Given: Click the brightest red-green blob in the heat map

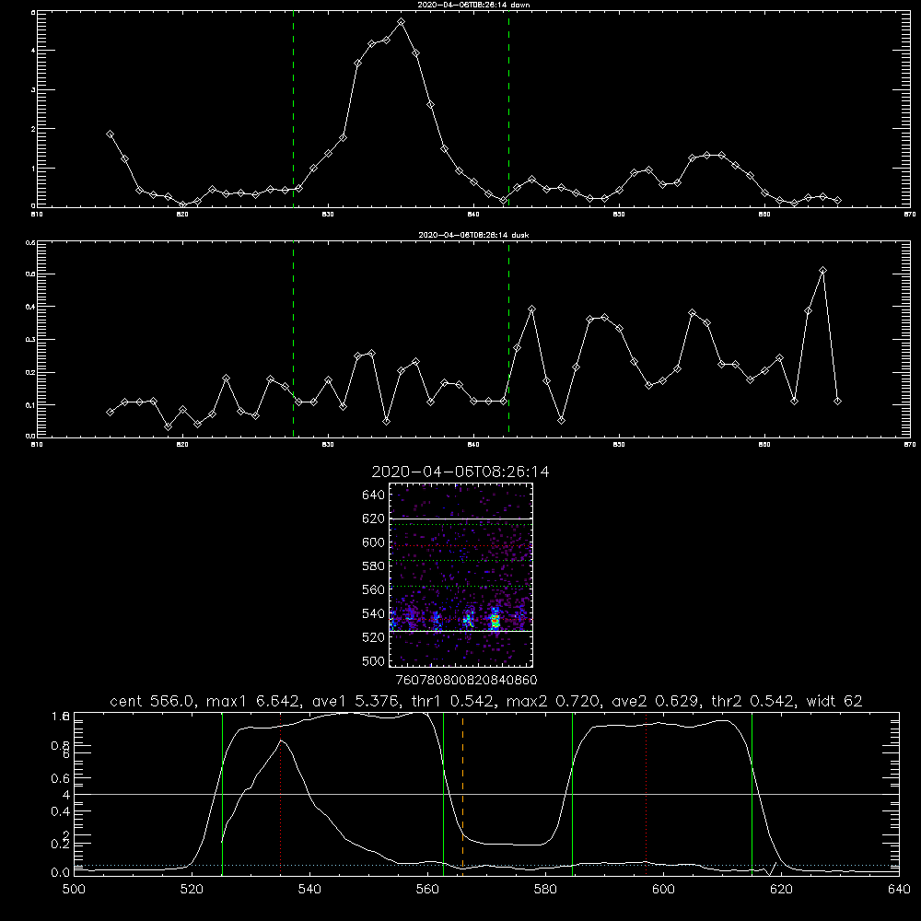Looking at the screenshot, I should pyautogui.click(x=495, y=619).
